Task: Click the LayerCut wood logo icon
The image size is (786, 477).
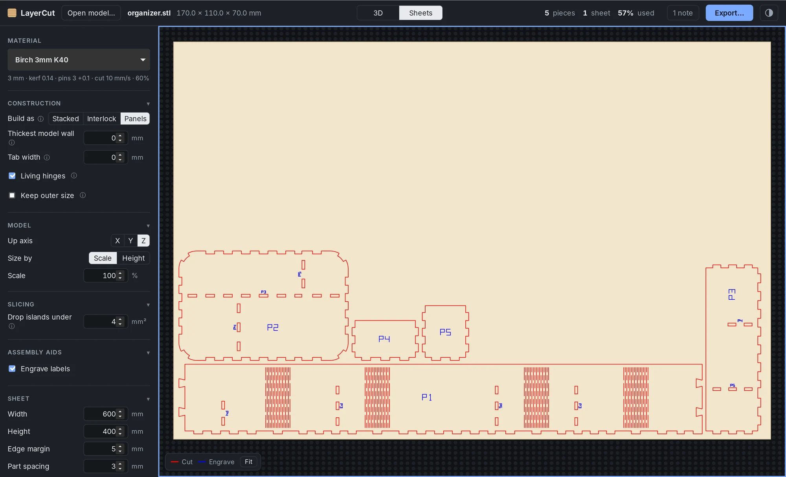Action: (12, 13)
